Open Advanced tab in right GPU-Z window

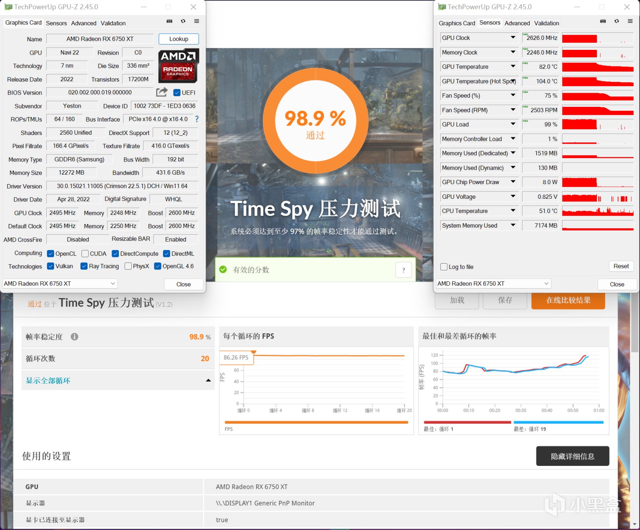(517, 23)
